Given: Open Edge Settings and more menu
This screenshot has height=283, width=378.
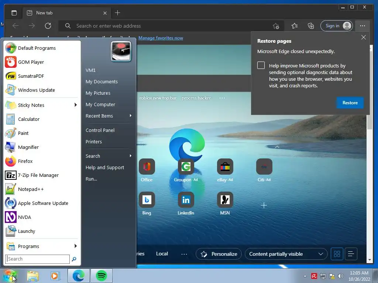Looking at the screenshot, I should click(362, 26).
